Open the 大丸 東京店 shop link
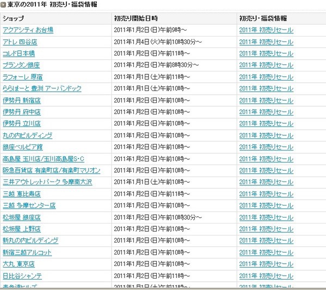Viewport: 326px width, 290px height. tap(19, 264)
